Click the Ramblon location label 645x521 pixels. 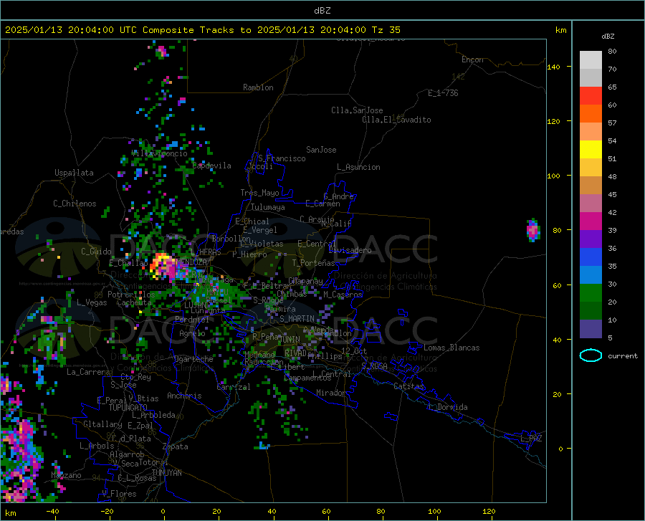point(258,87)
